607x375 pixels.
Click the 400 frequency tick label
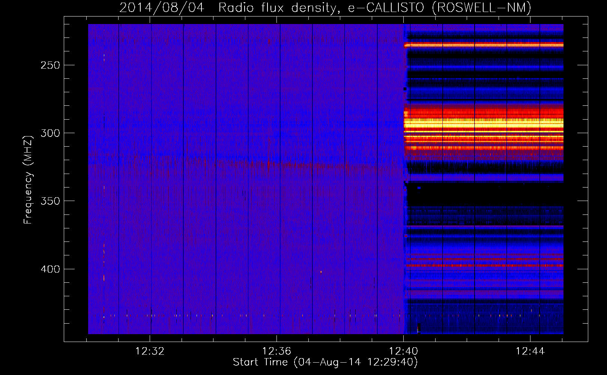(x=50, y=269)
